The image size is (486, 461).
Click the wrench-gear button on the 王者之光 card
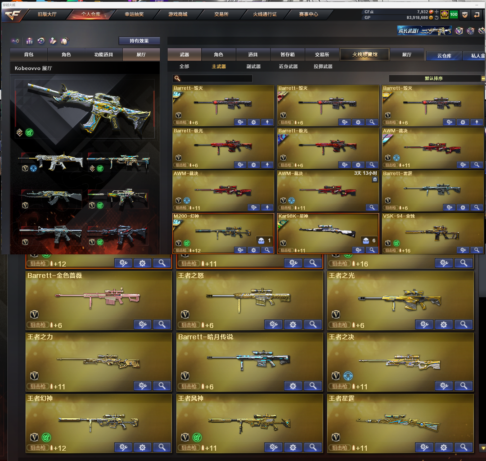[x=424, y=325]
